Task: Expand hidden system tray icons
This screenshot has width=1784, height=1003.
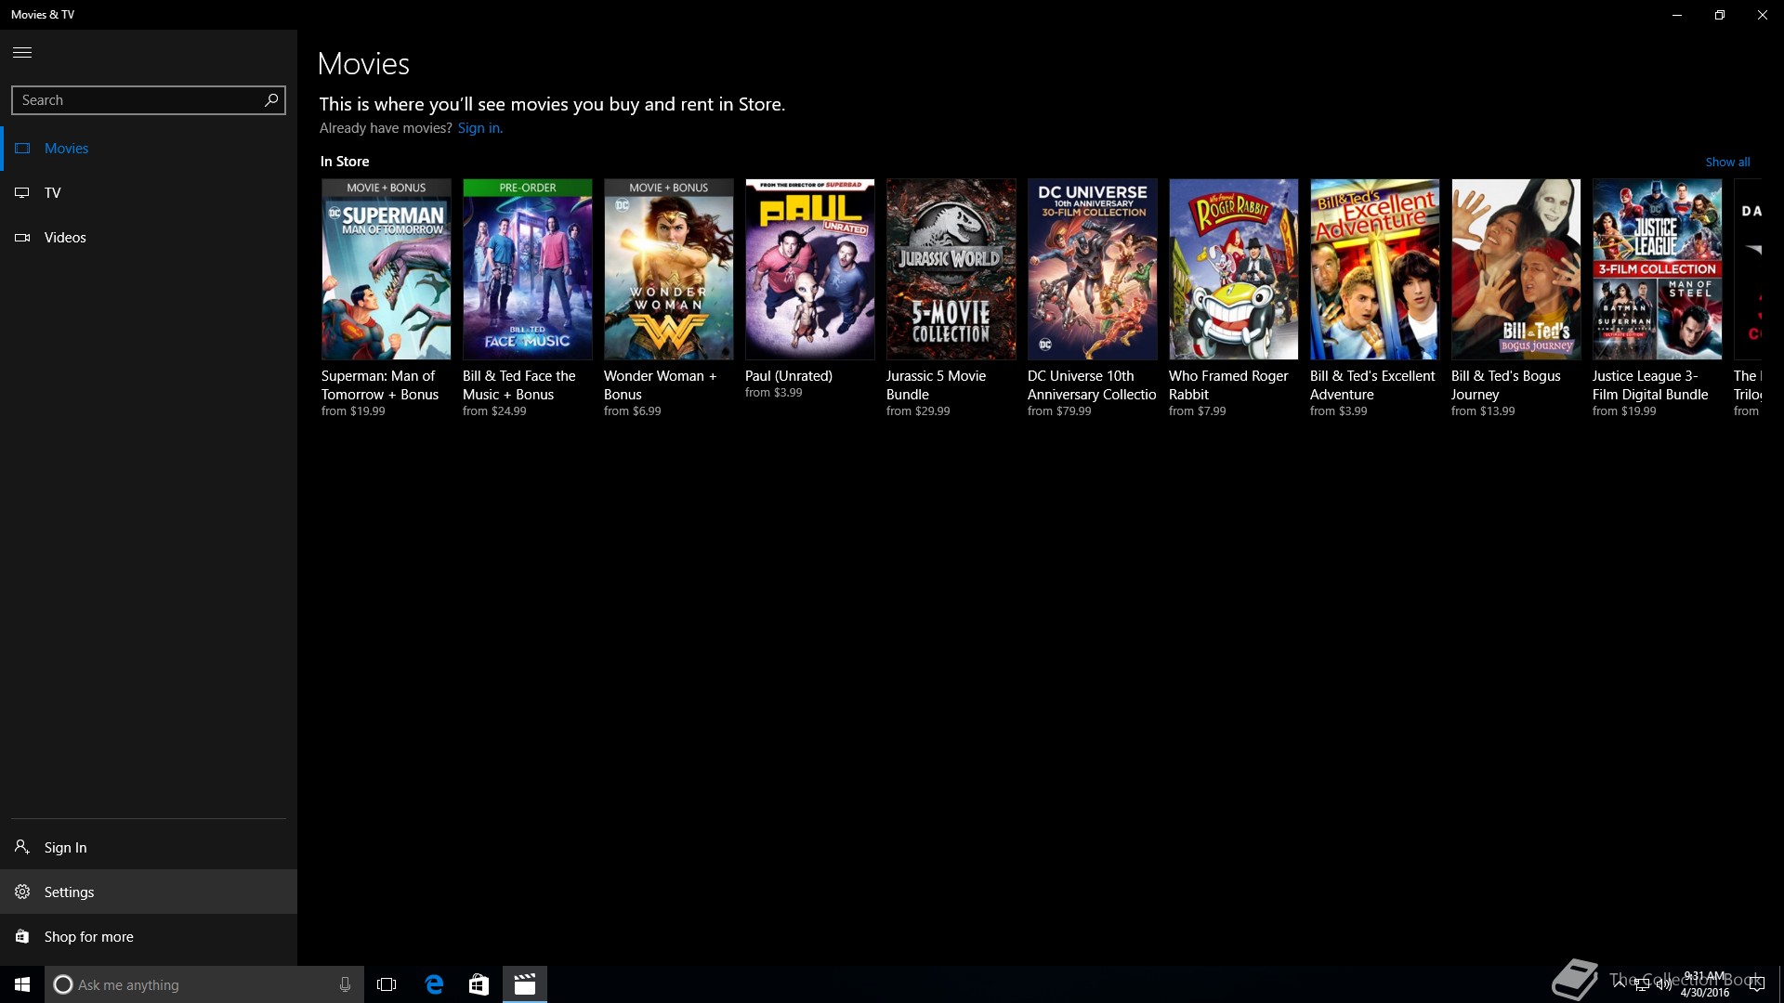Action: point(1620,984)
